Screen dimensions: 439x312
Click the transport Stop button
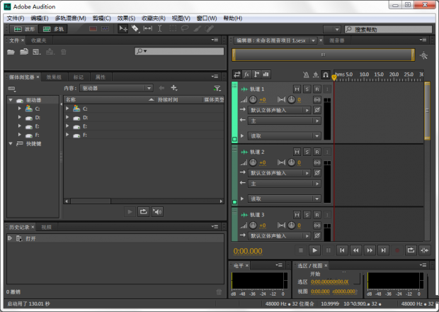point(301,250)
